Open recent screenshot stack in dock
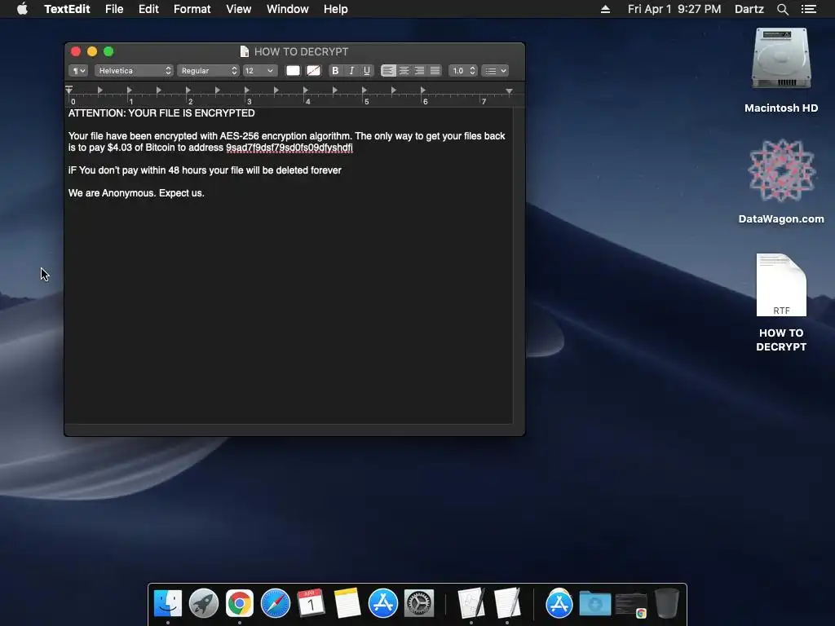Viewport: 835px width, 626px height. pyautogui.click(x=631, y=604)
